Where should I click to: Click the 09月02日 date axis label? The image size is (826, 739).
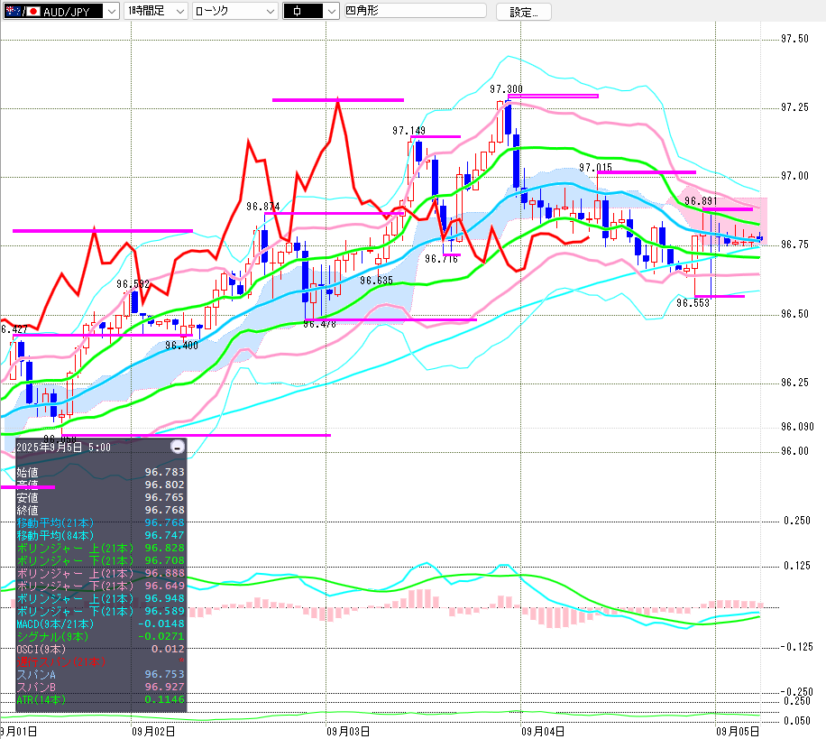153,732
